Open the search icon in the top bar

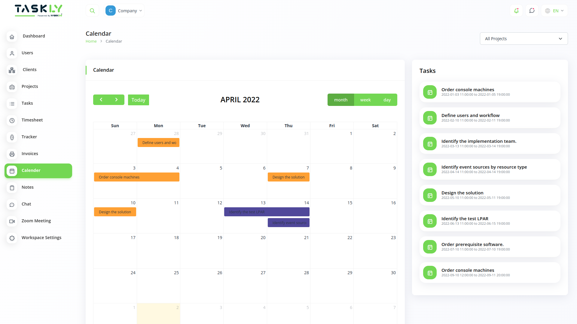click(x=92, y=10)
